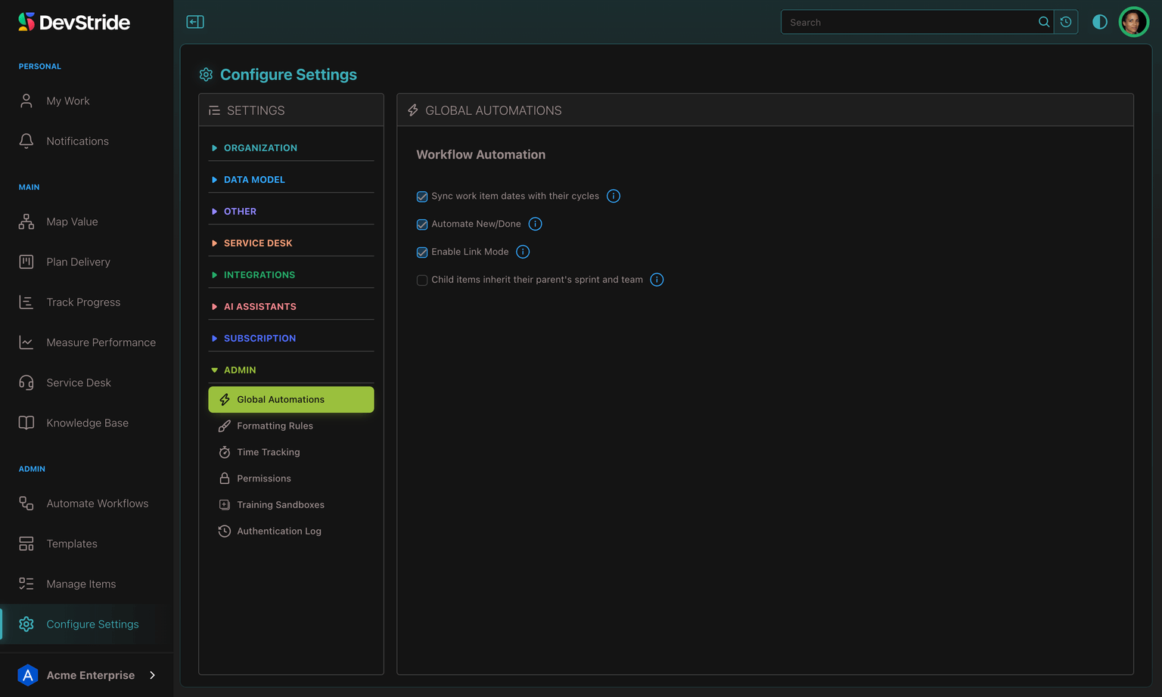
Task: Expand the Service Desk settings section
Action: (291, 243)
